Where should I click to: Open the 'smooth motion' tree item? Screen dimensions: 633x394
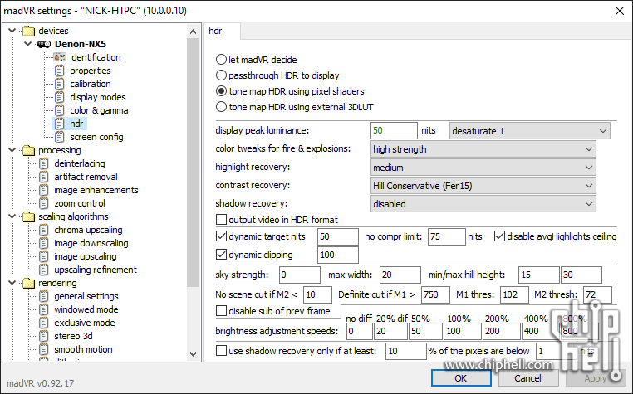click(x=83, y=349)
